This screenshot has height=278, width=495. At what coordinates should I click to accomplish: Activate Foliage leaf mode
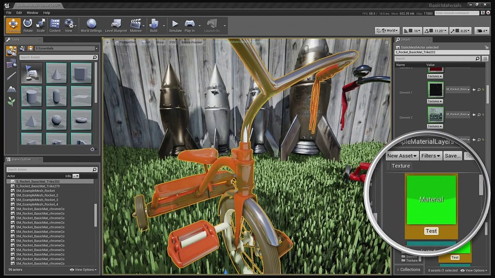(12, 101)
